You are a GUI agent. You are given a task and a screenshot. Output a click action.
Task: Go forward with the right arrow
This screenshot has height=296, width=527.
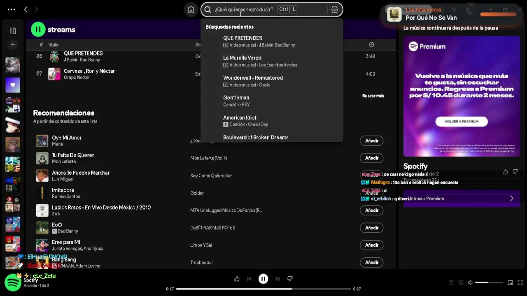[x=36, y=9]
